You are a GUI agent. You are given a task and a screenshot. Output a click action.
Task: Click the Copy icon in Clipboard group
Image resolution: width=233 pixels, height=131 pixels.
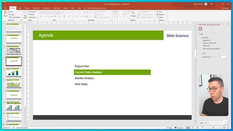9,15
